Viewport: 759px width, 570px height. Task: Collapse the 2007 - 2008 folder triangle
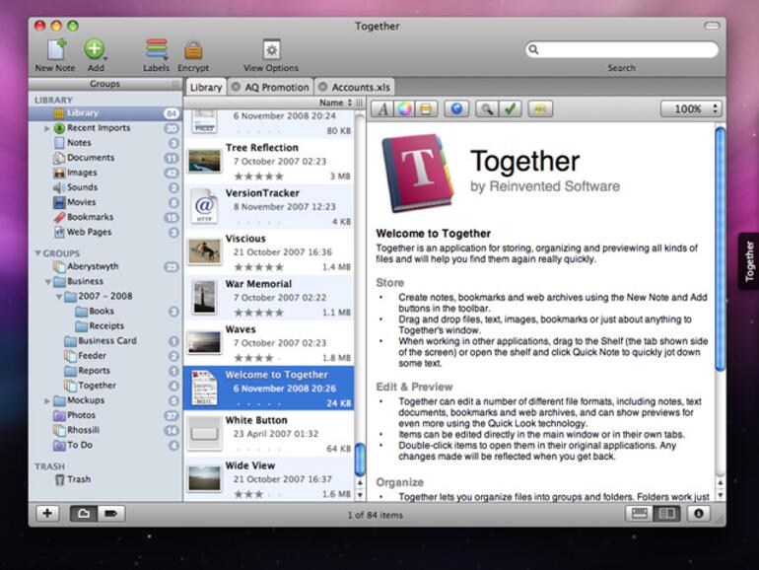coord(58,297)
